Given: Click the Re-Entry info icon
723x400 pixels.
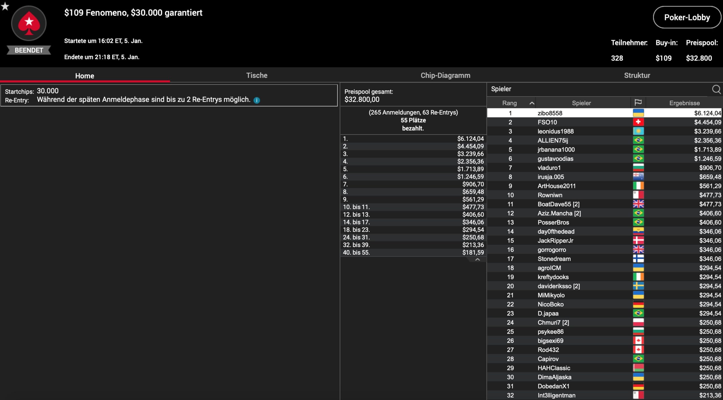Looking at the screenshot, I should tap(256, 100).
